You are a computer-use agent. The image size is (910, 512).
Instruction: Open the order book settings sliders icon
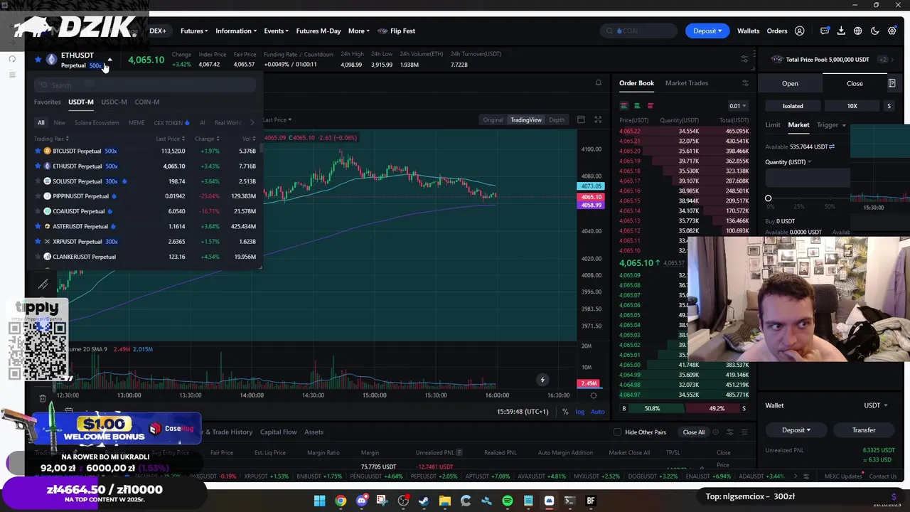pos(745,83)
